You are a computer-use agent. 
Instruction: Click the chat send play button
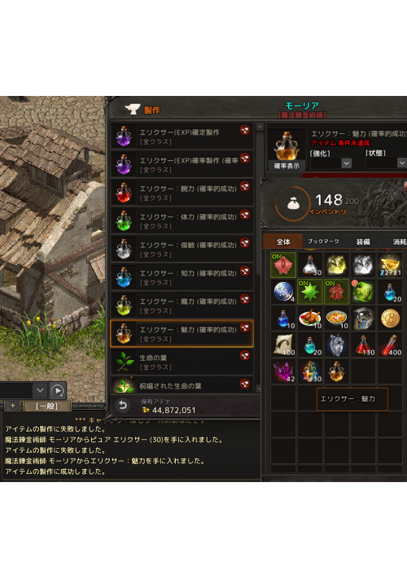(58, 391)
